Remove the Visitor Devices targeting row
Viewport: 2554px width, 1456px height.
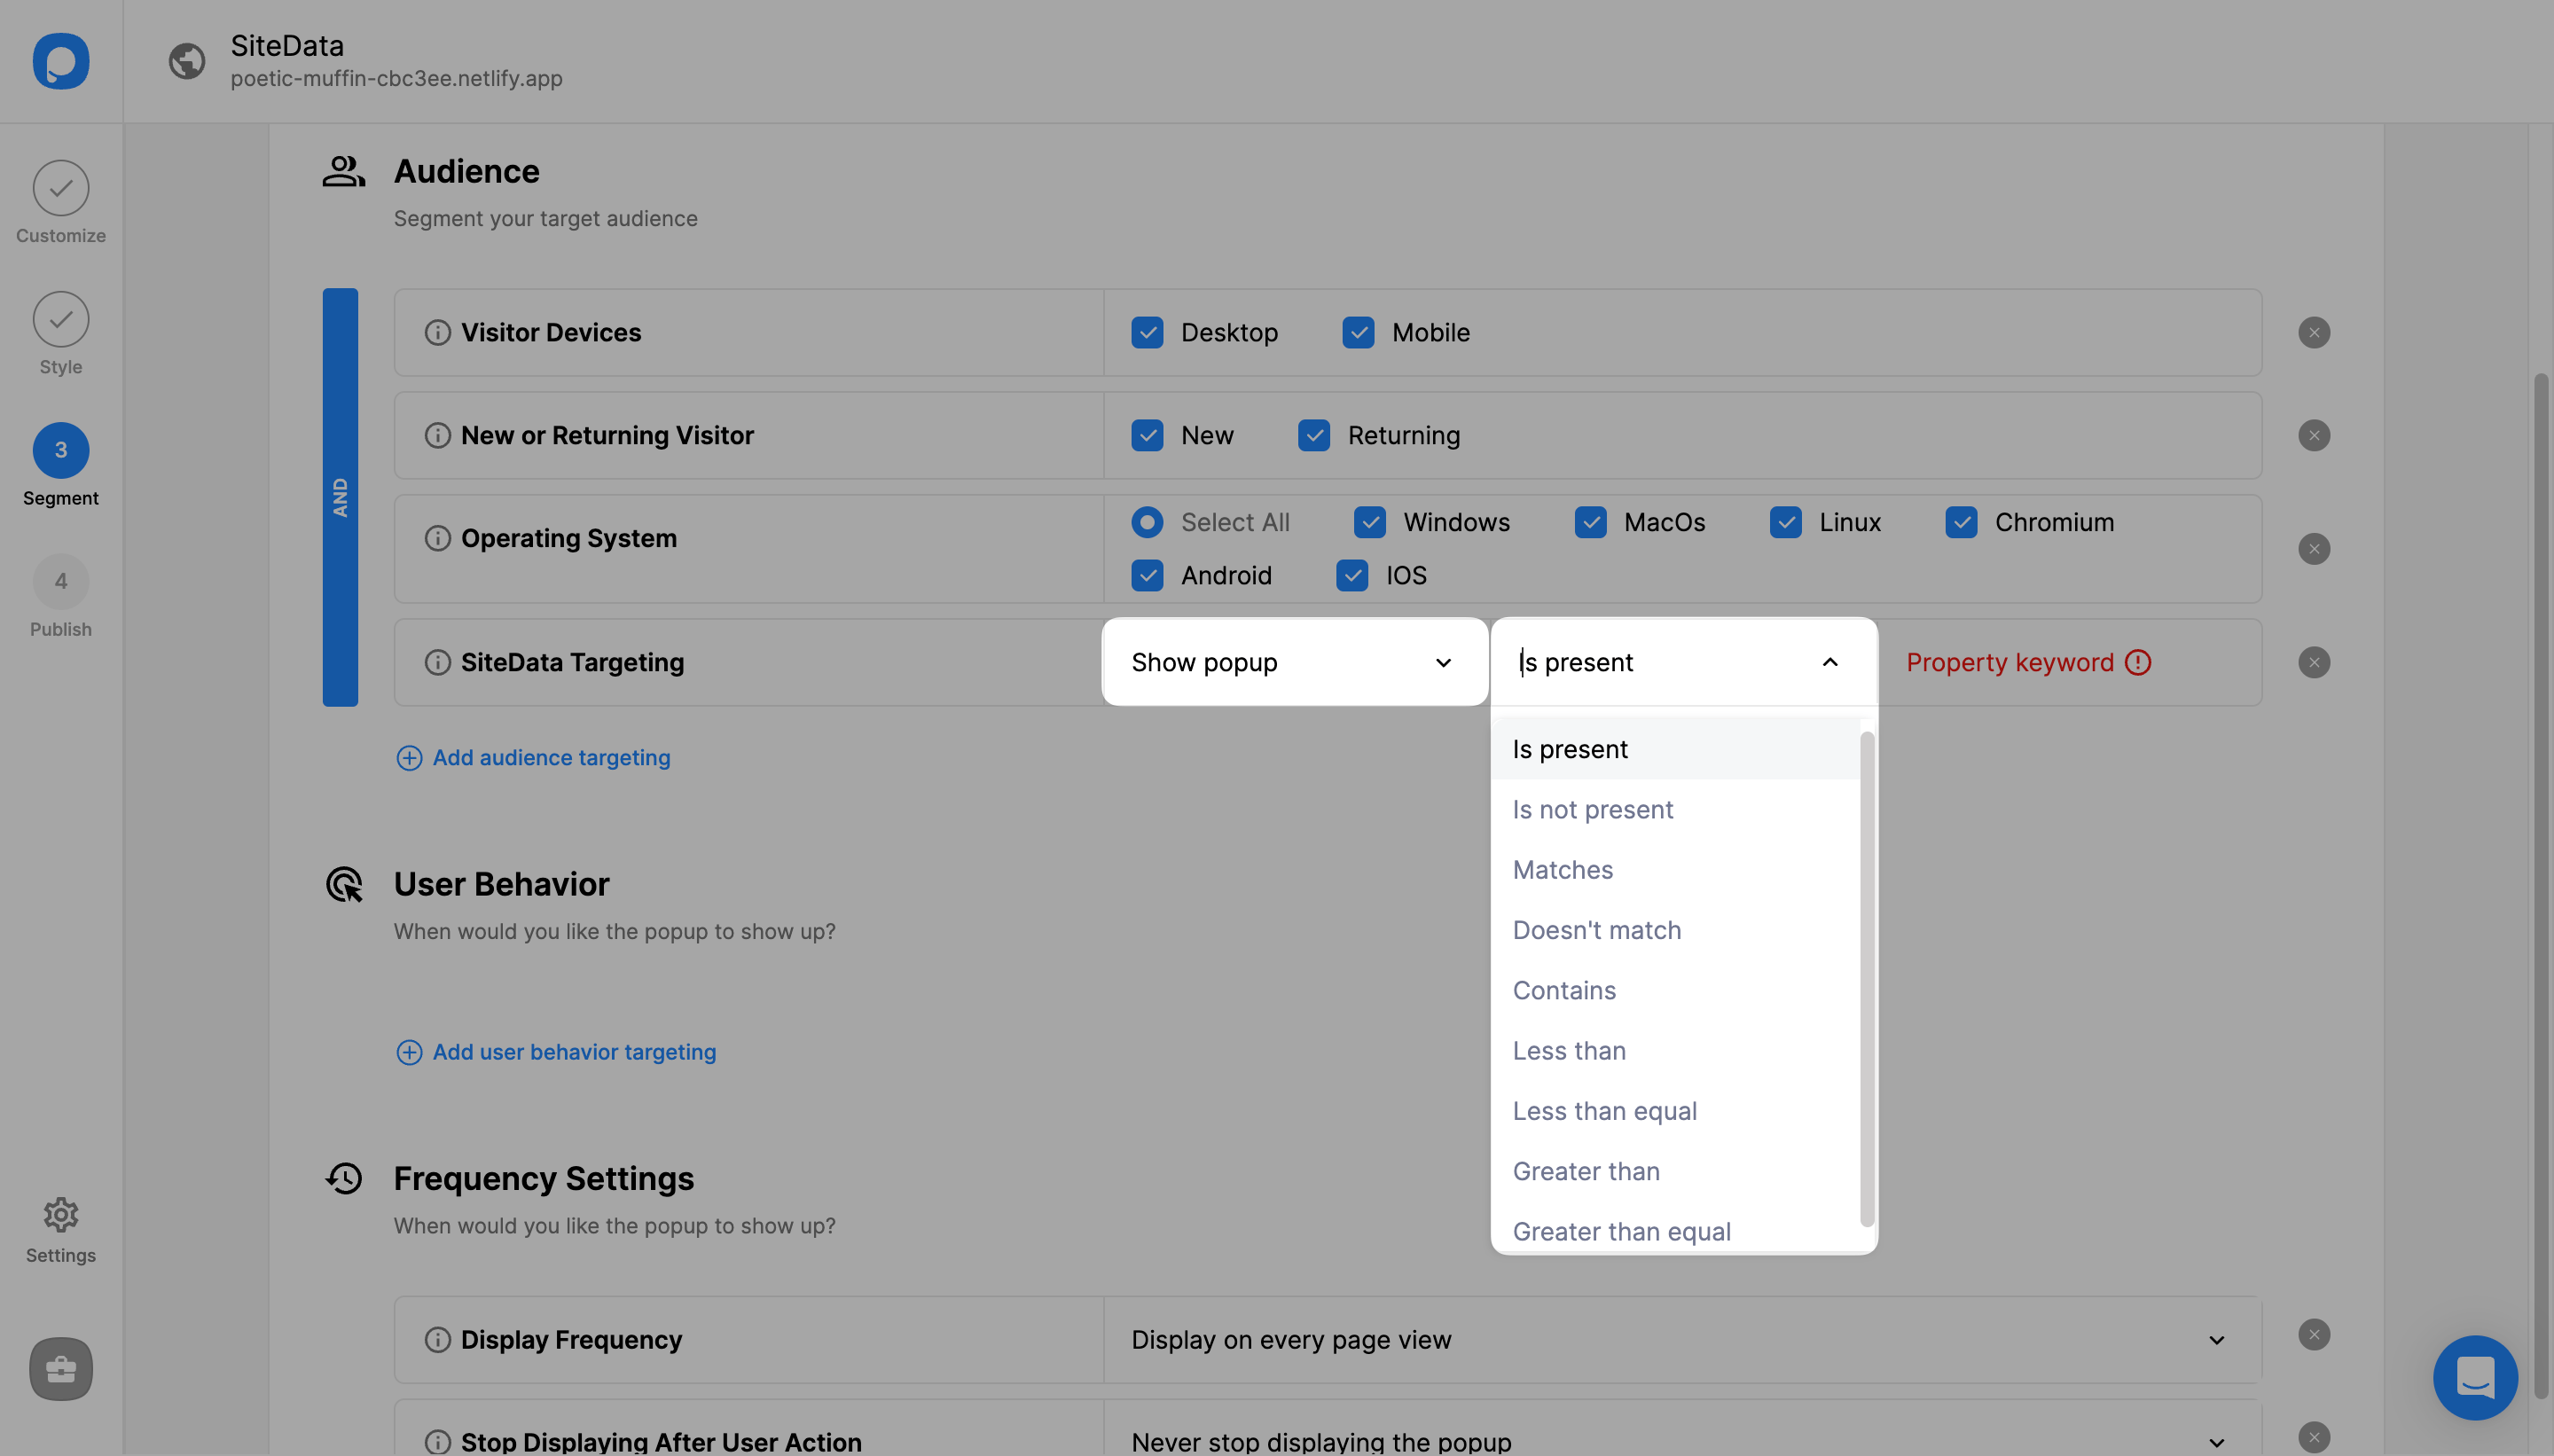pyautogui.click(x=2313, y=333)
